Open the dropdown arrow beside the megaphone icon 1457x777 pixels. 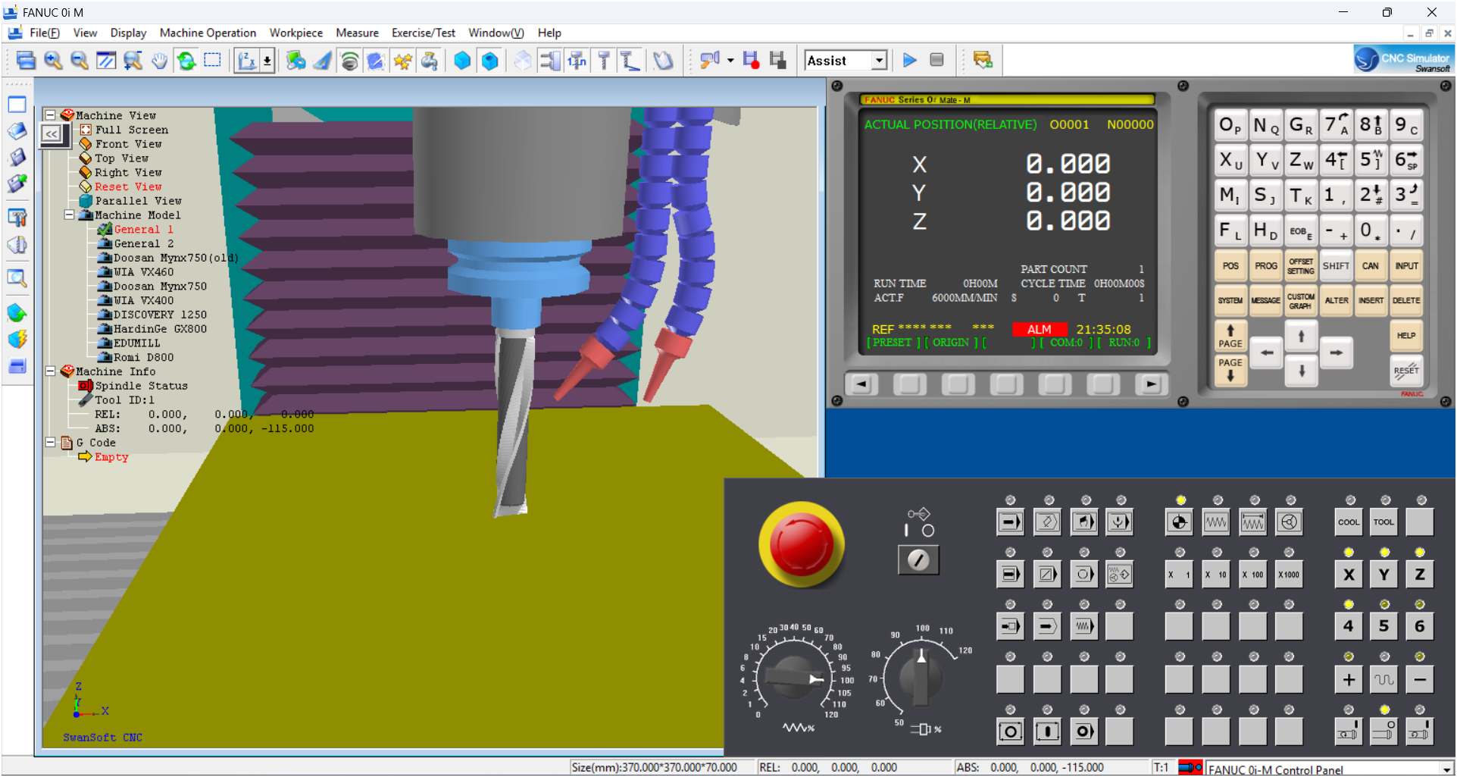[730, 61]
